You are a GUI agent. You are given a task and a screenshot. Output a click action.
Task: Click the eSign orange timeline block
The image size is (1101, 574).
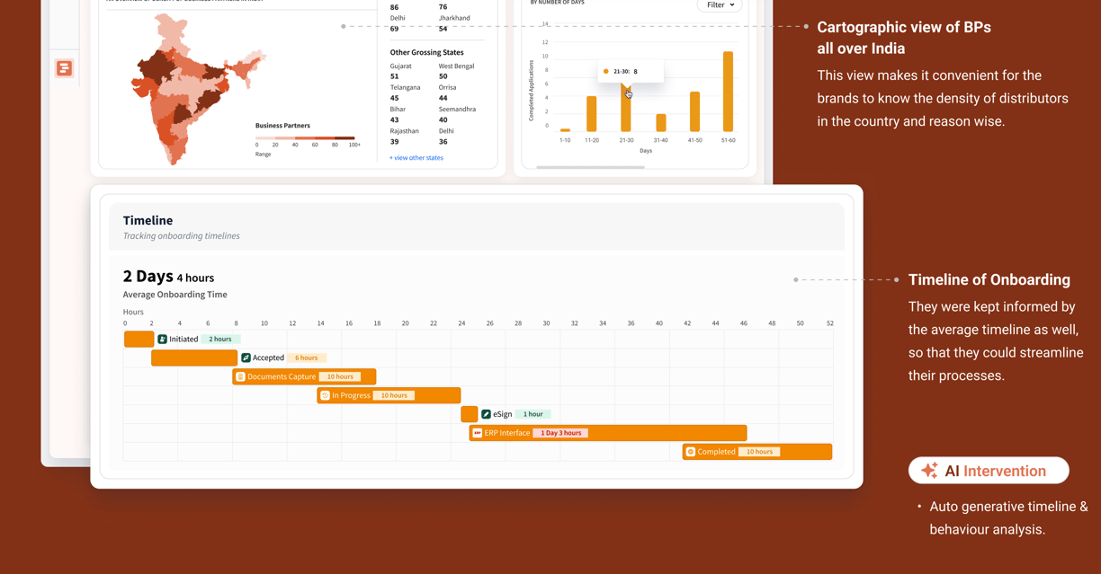coord(469,414)
